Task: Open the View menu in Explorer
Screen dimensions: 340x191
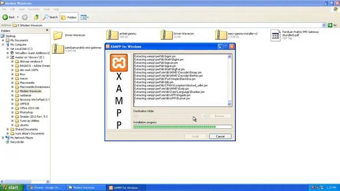Action: (x=21, y=10)
